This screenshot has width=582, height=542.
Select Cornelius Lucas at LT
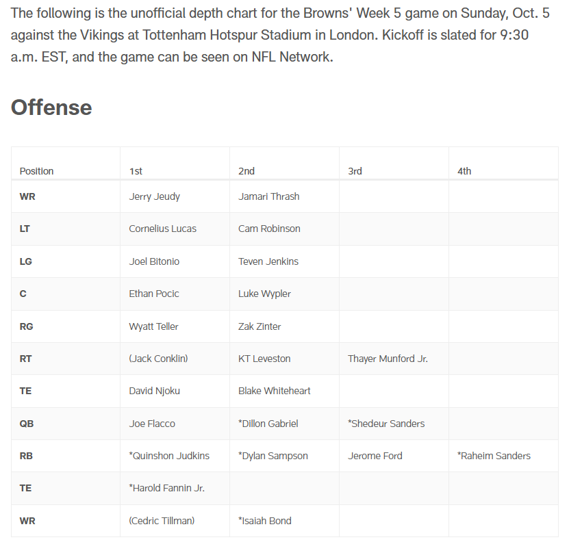coord(162,229)
